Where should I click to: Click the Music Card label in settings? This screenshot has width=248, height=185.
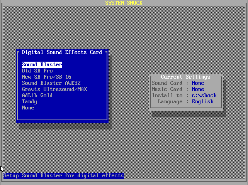point(167,89)
